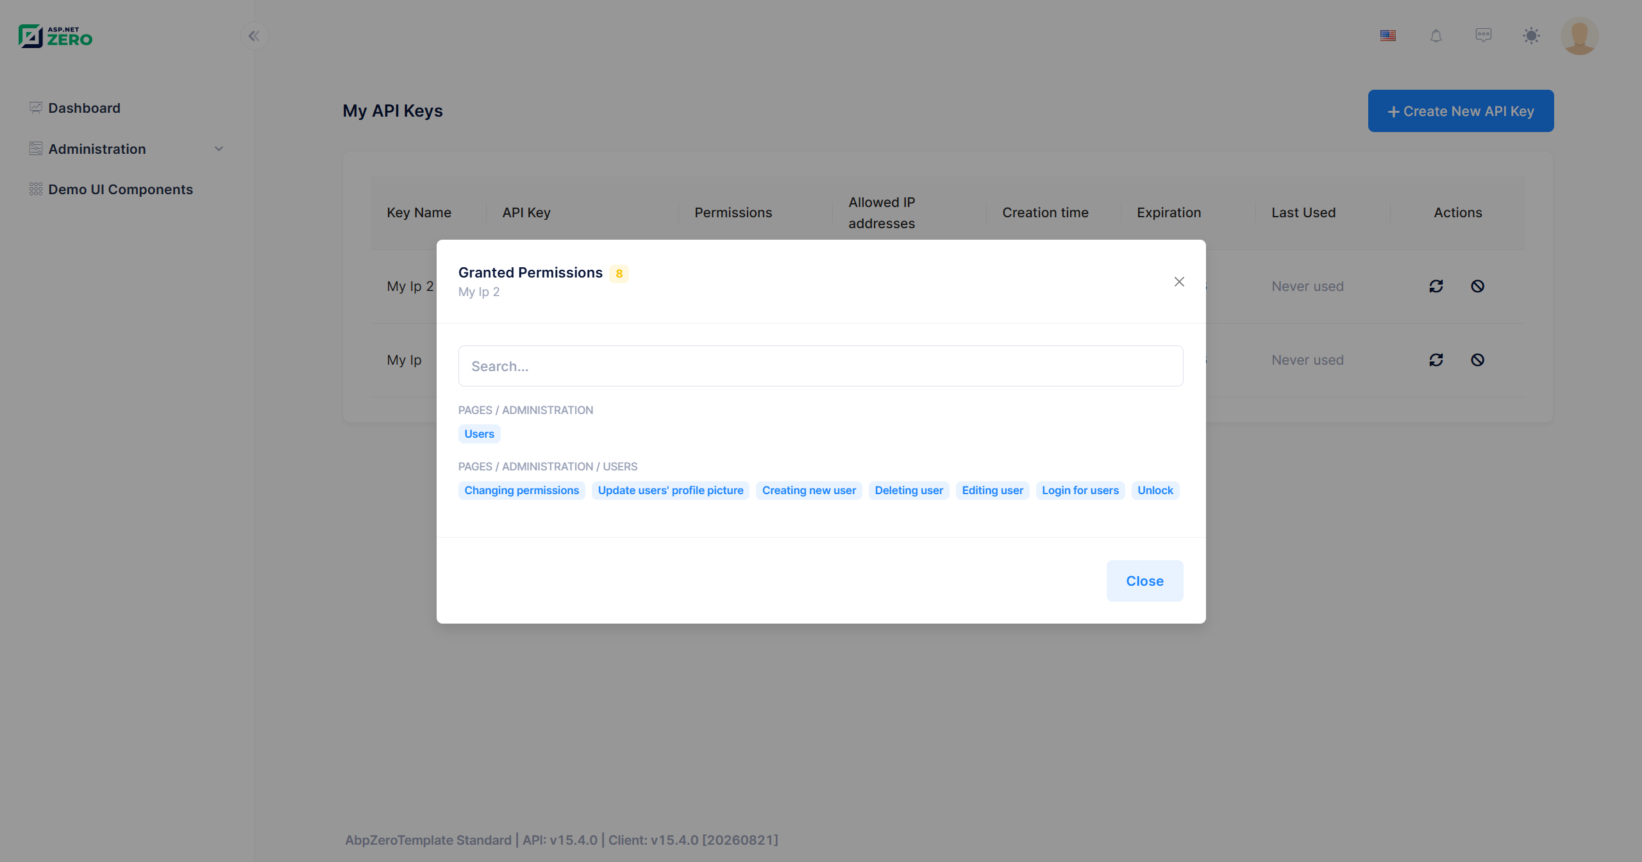This screenshot has width=1642, height=862.
Task: Click the Last Used column header
Action: [1303, 212]
